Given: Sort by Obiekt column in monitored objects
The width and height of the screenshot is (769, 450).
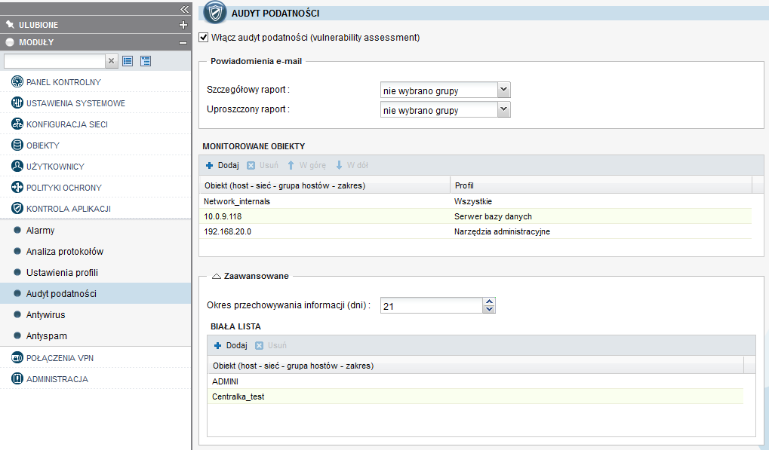Looking at the screenshot, I should 325,185.
